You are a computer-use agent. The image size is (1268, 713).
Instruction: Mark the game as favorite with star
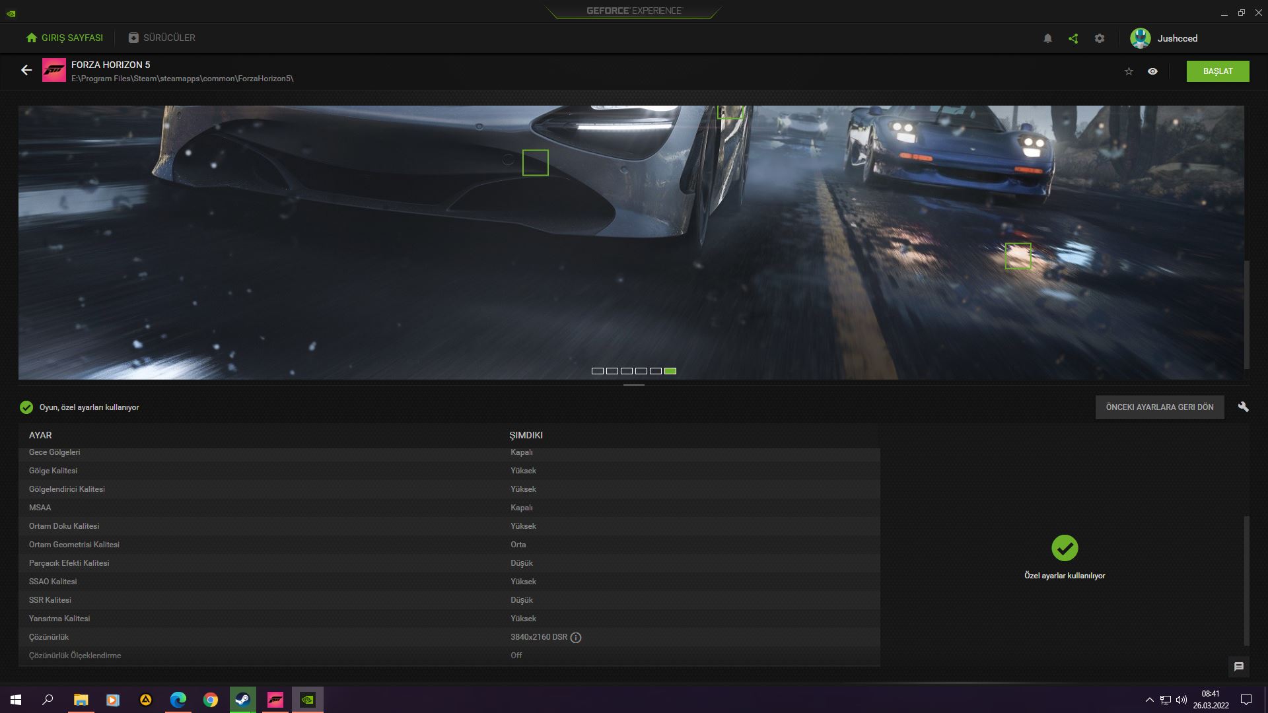tap(1129, 71)
